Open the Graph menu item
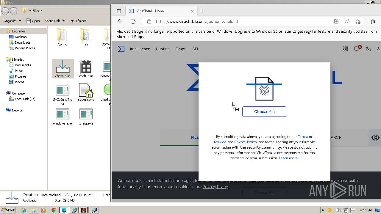Viewport: 381px width, 214px height. 181,49
